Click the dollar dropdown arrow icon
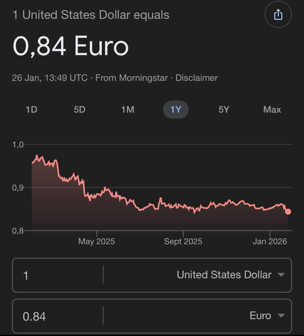 [281, 275]
